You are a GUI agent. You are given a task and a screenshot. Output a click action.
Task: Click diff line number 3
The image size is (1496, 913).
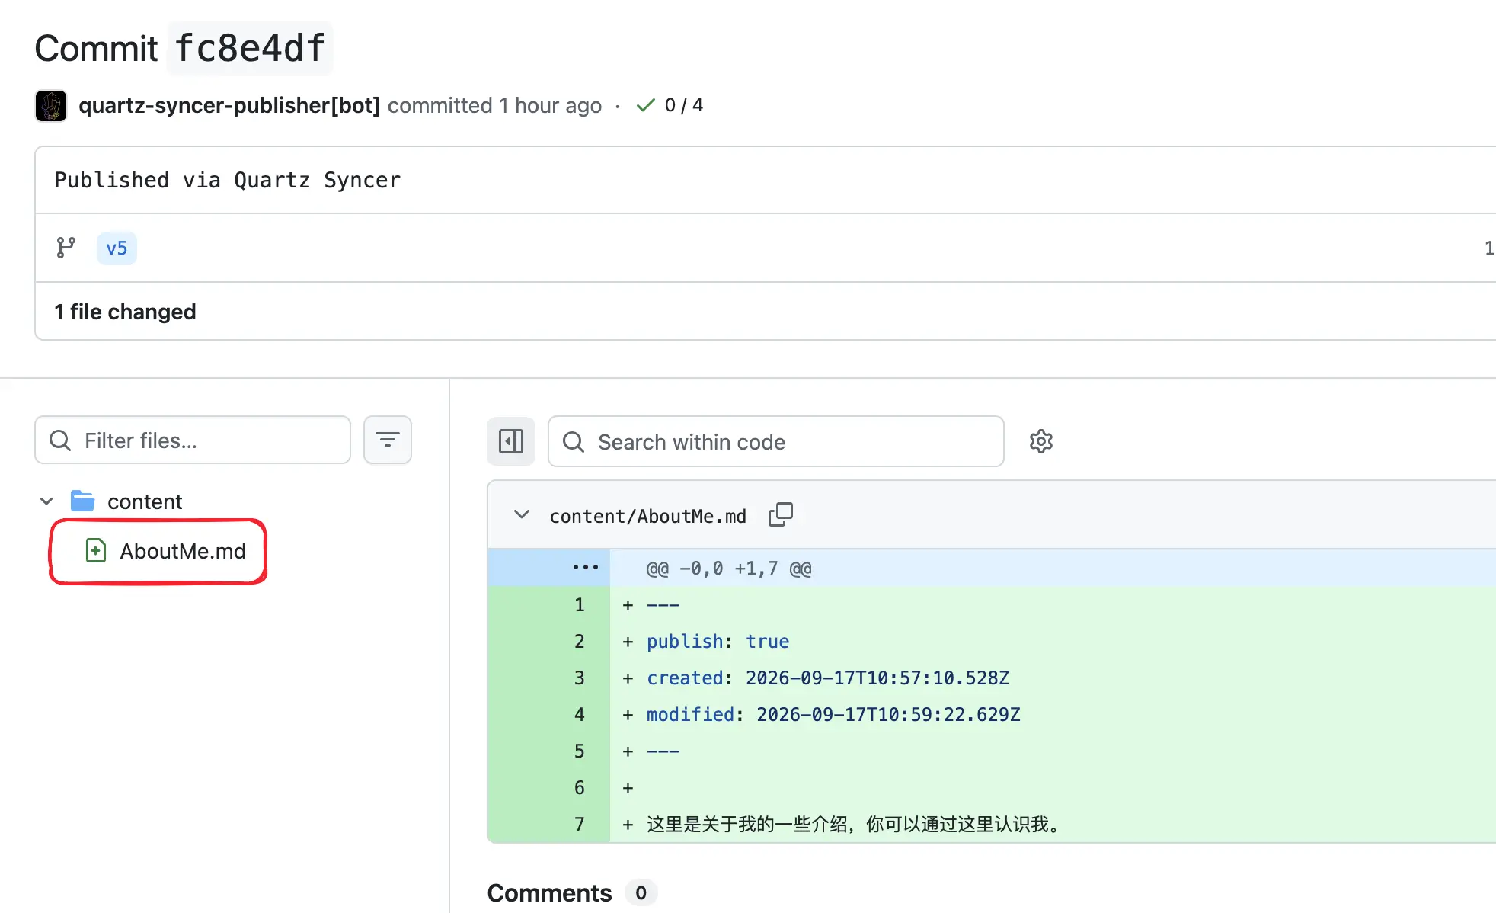click(580, 678)
